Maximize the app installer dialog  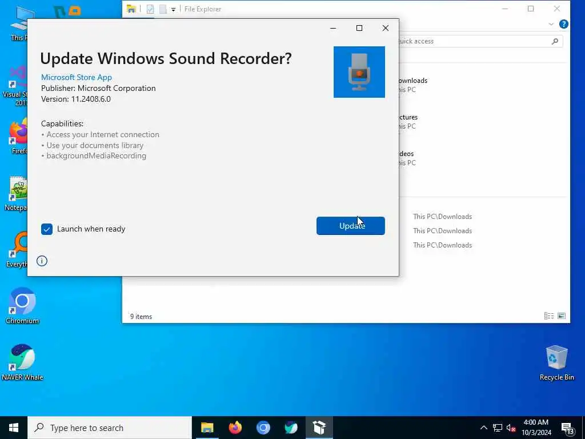[x=359, y=28]
